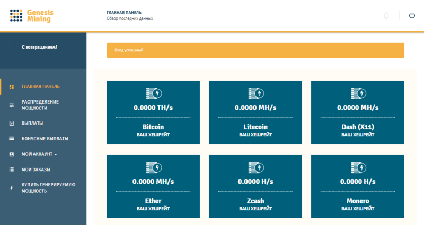Image resolution: width=424 pixels, height=225 pixels.
Task: Click the sliders icon for Распределение мощности
Action: [12, 105]
